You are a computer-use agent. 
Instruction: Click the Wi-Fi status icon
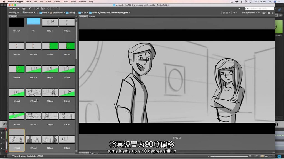point(246,2)
